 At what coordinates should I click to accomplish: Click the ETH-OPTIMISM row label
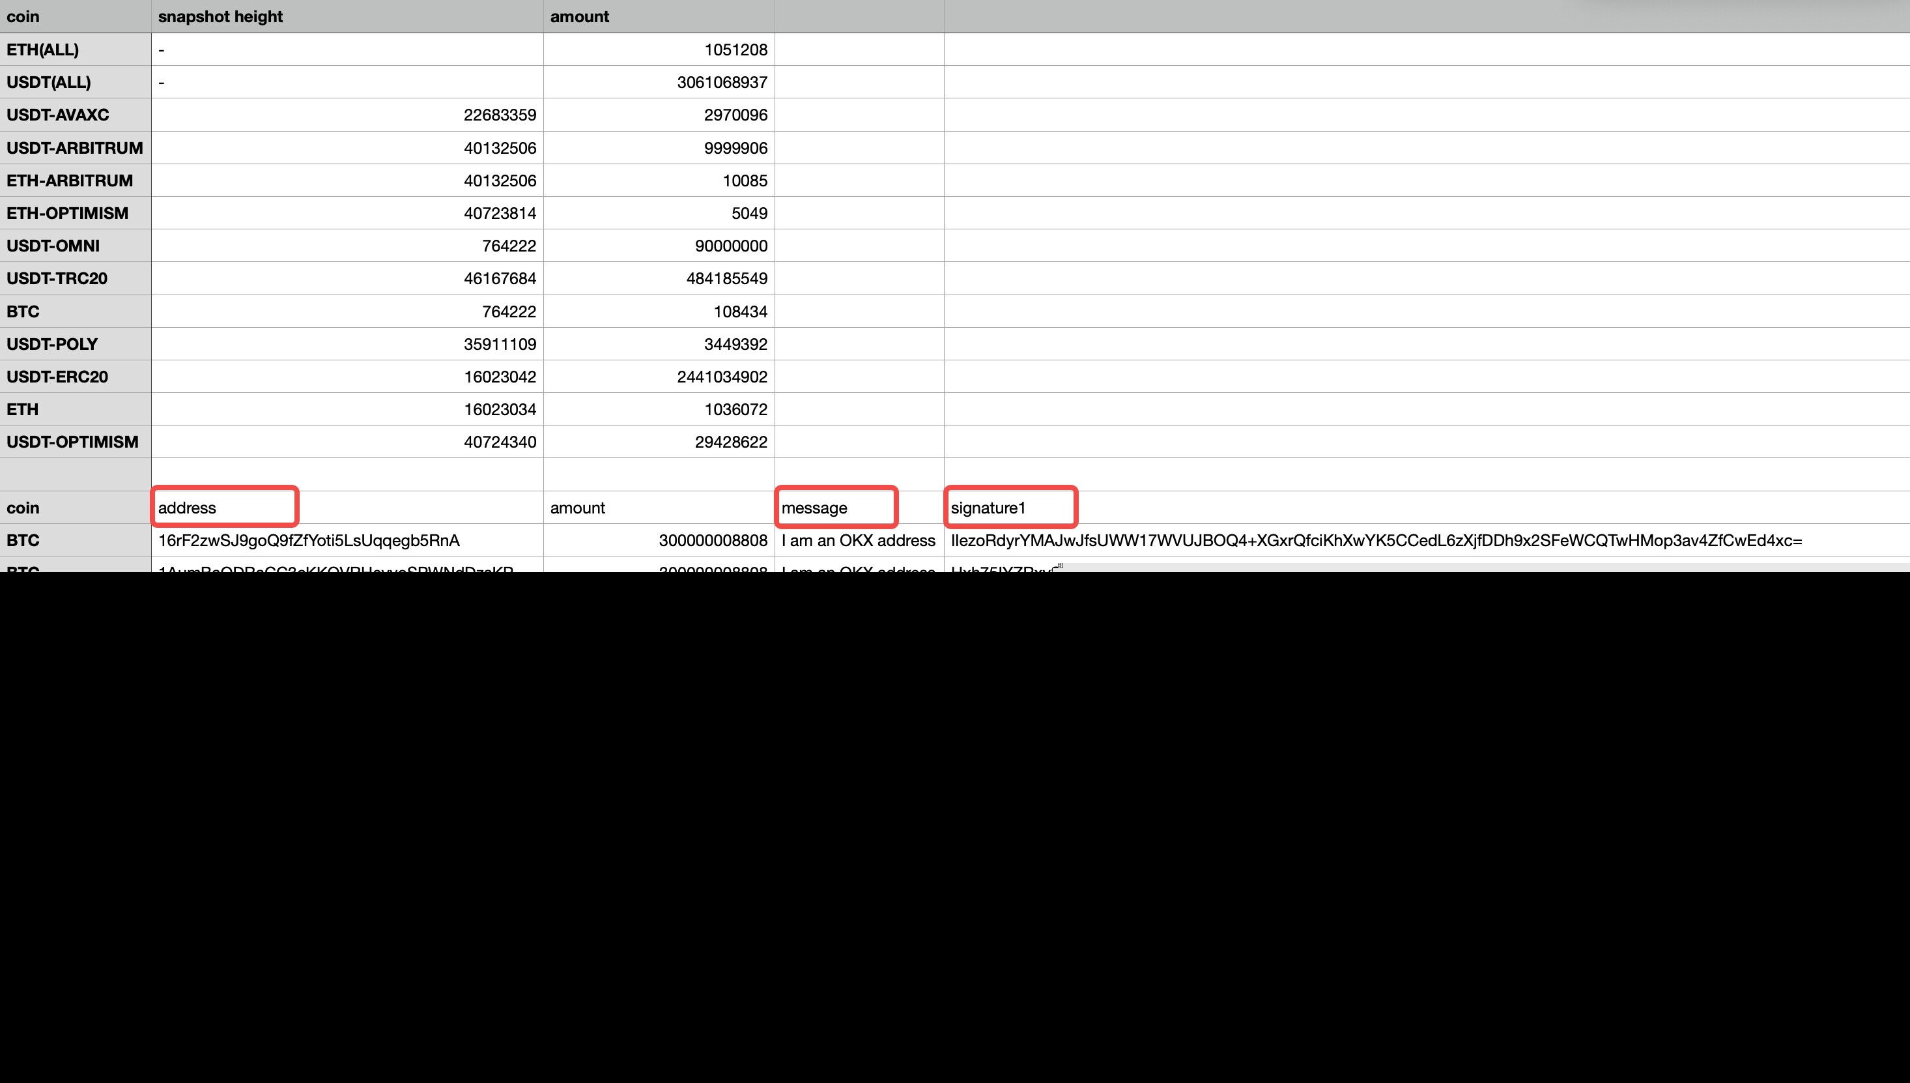(67, 212)
